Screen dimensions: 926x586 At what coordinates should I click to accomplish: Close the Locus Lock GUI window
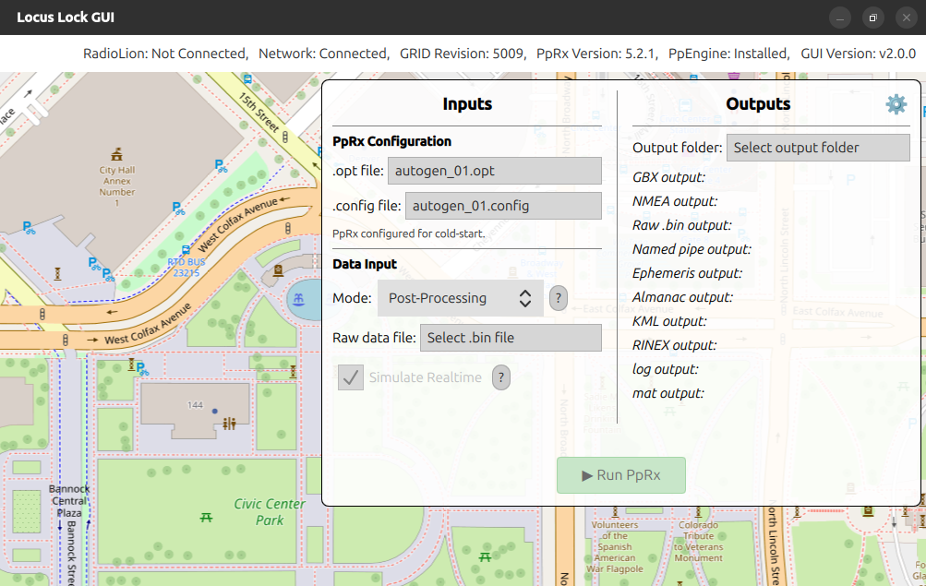click(907, 18)
